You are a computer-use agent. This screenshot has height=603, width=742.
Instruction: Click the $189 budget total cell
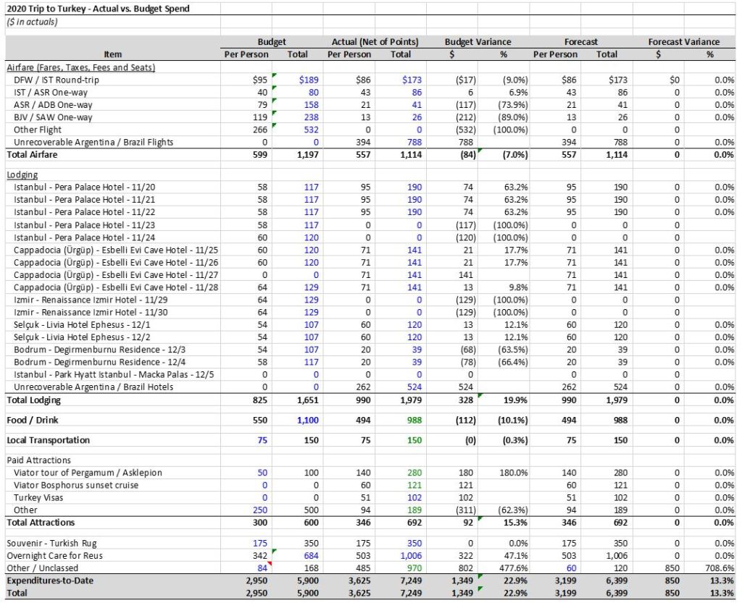(x=308, y=80)
